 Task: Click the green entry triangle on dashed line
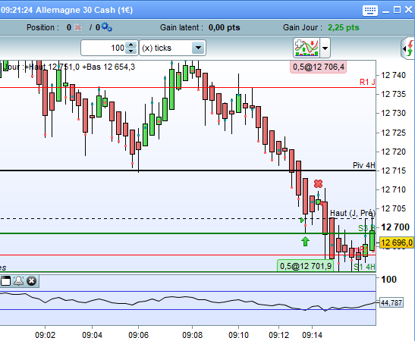click(302, 220)
